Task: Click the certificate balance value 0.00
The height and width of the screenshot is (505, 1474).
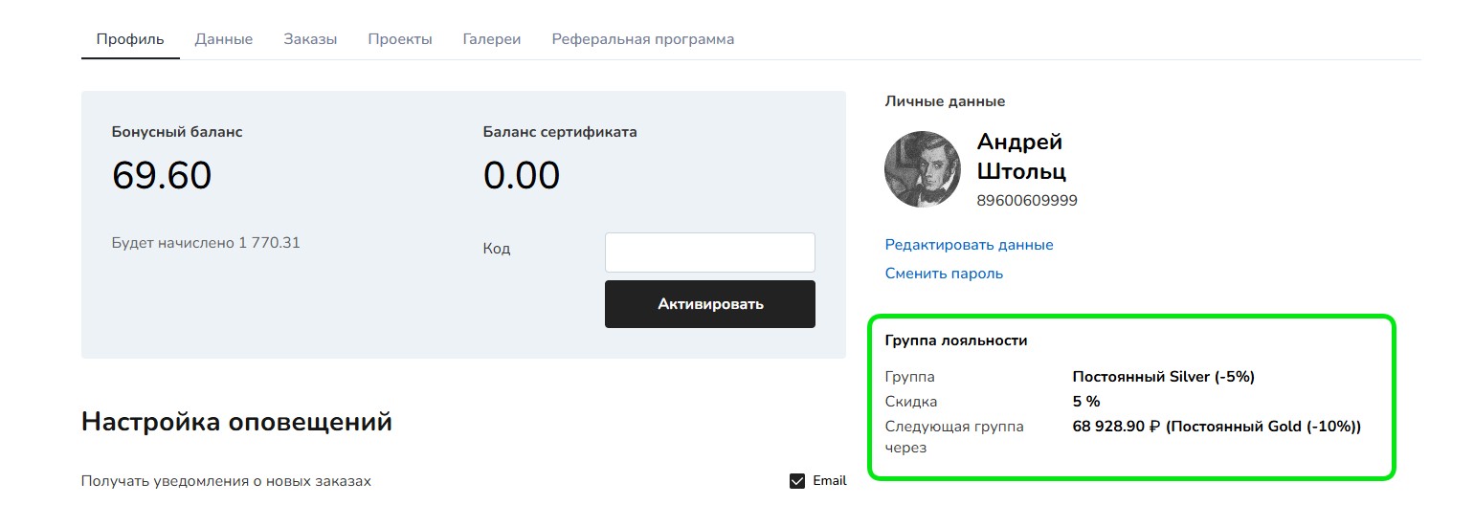Action: coord(522,176)
